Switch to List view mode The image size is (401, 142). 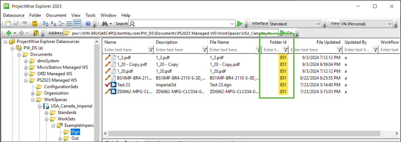61,24
